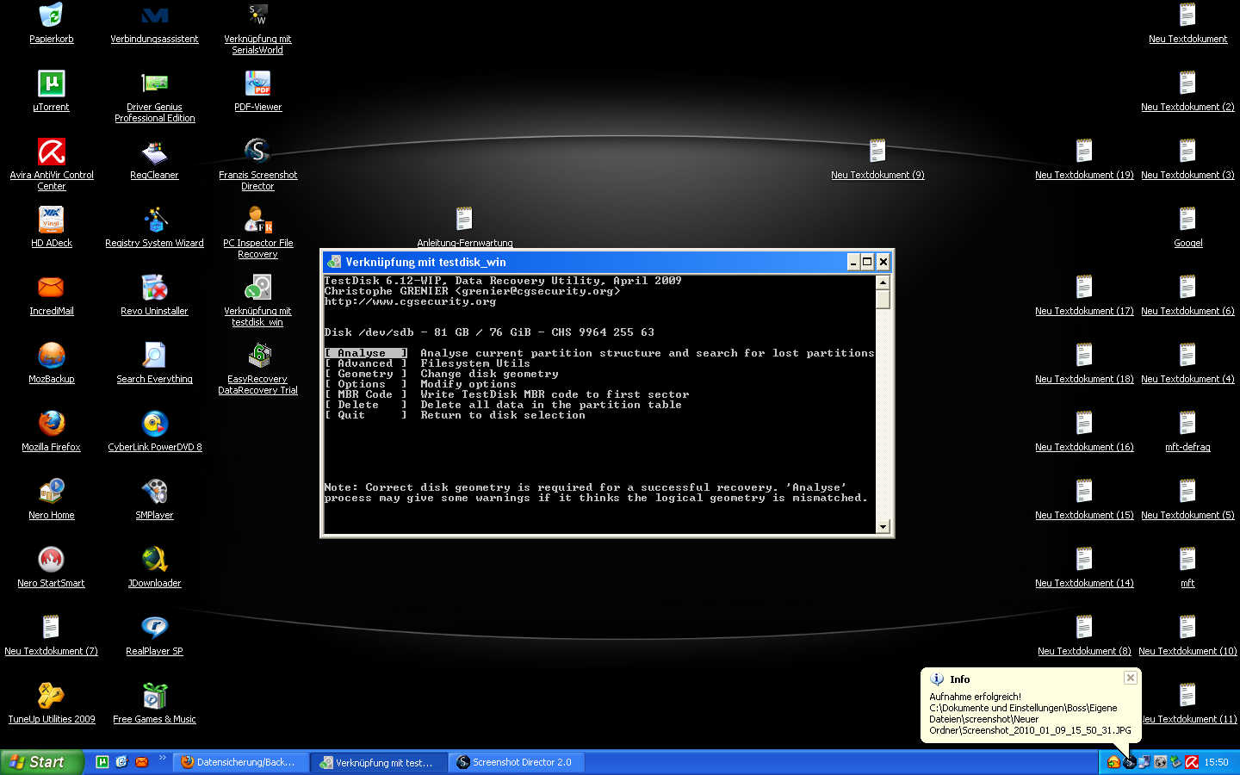Click Verknüpfung mit test... taskbar button
This screenshot has height=775, width=1240.
pyautogui.click(x=379, y=762)
